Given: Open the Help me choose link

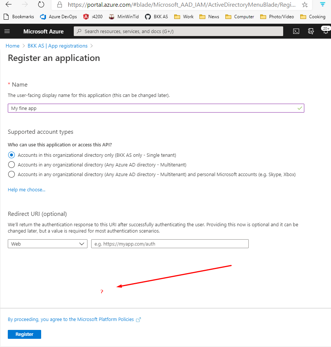Looking at the screenshot, I should tap(26, 189).
